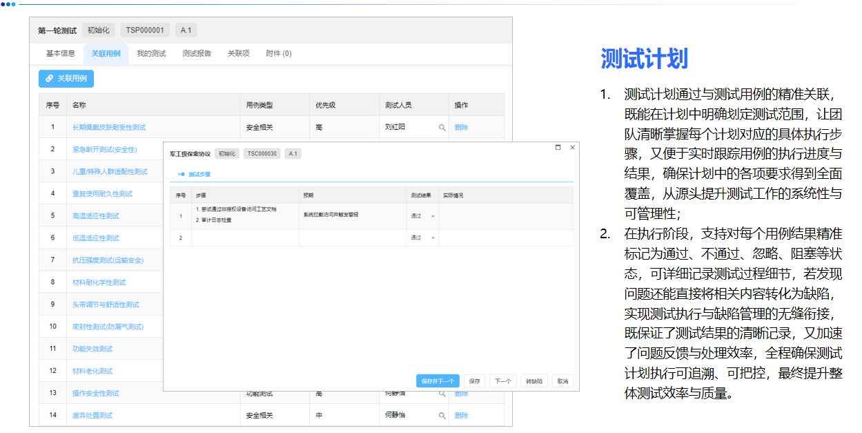Switch to the 我的测试 tab

pos(151,52)
